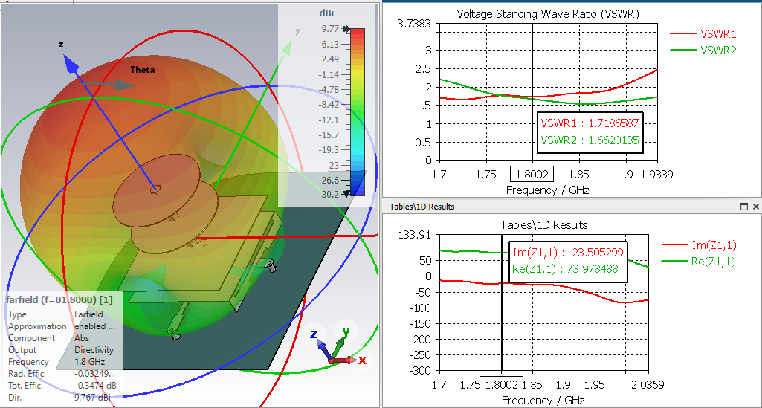Click the Tables\1D Results panel title bar
Image resolution: width=762 pixels, height=408 pixels.
[x=572, y=207]
